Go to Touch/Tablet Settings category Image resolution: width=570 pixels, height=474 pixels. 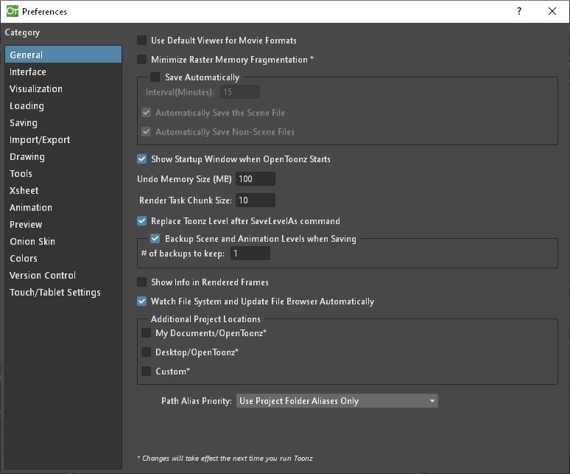click(55, 293)
